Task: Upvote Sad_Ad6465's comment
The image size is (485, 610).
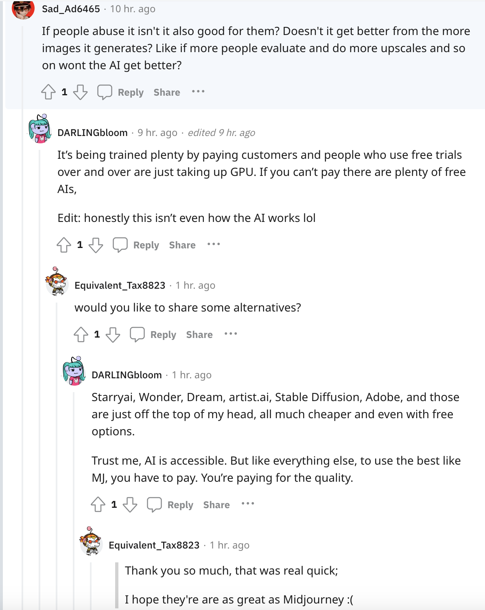Action: [48, 92]
